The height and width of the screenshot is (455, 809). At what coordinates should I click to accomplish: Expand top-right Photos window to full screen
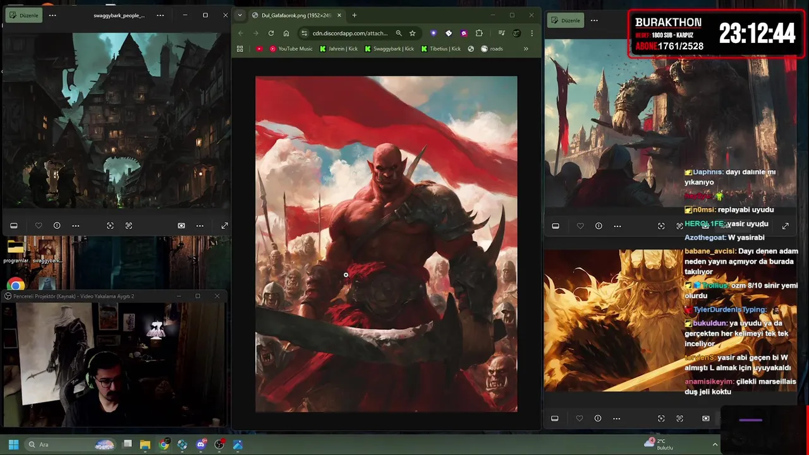[785, 226]
